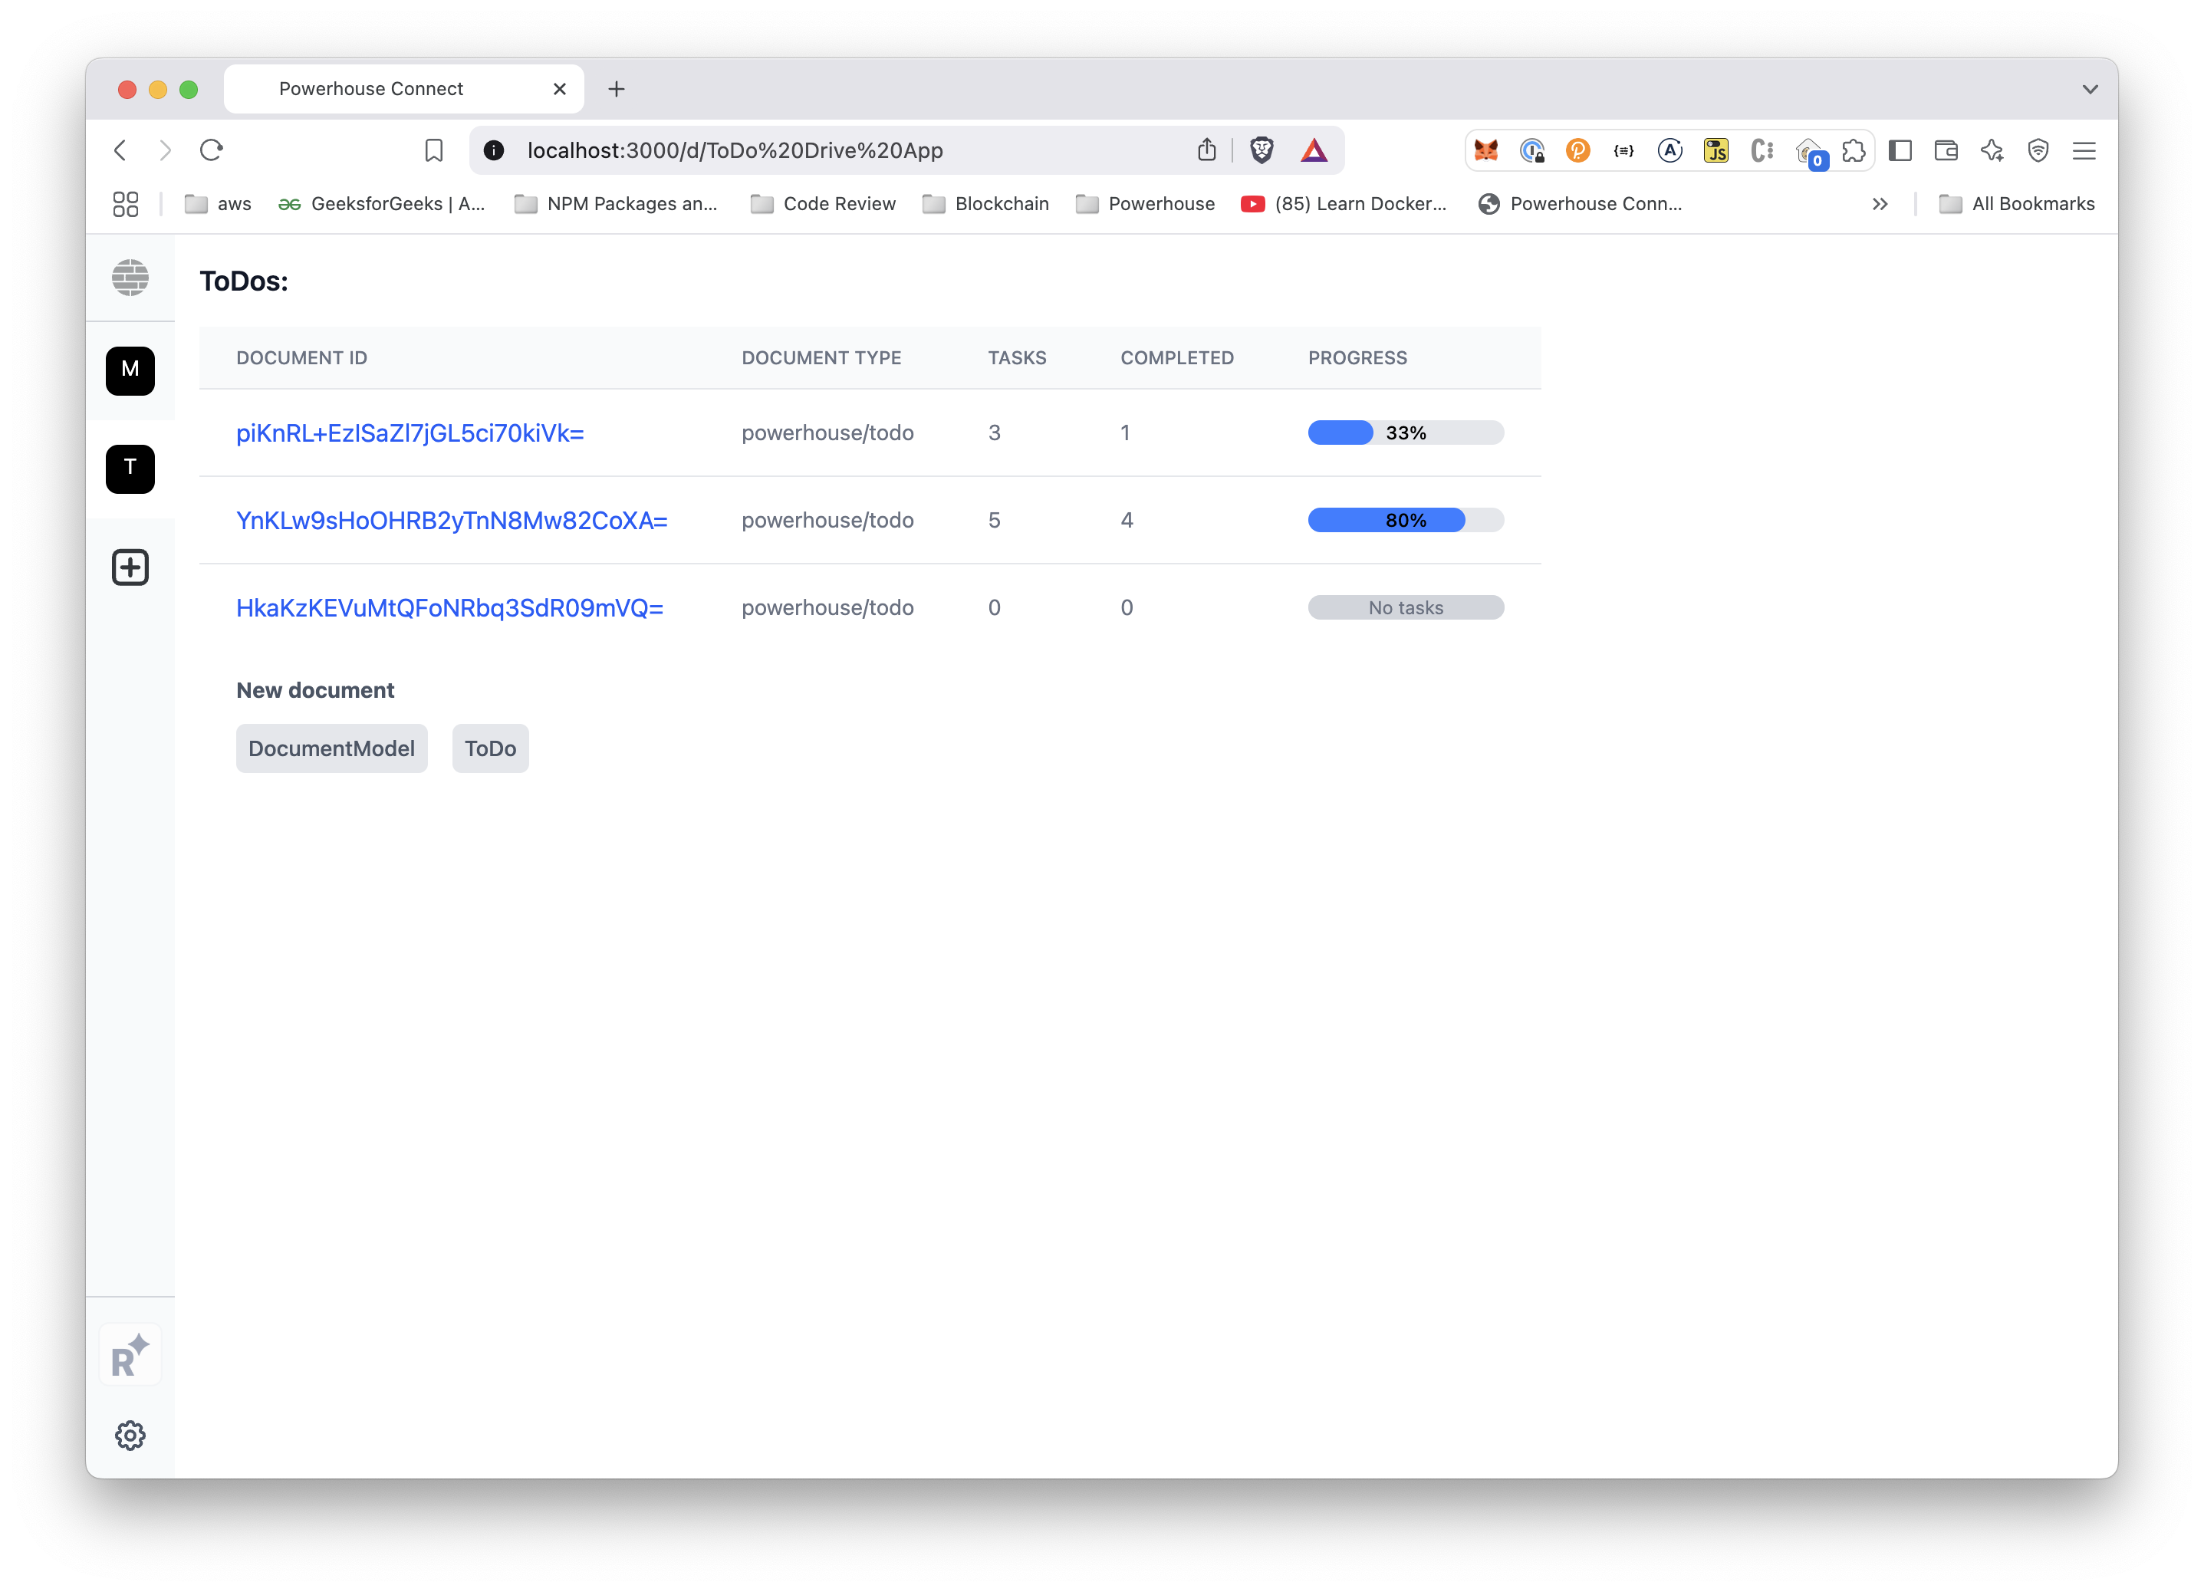Screen dimensions: 2204x1592
Task: Click DOCUMENT TYPE column header
Action: pyautogui.click(x=821, y=357)
